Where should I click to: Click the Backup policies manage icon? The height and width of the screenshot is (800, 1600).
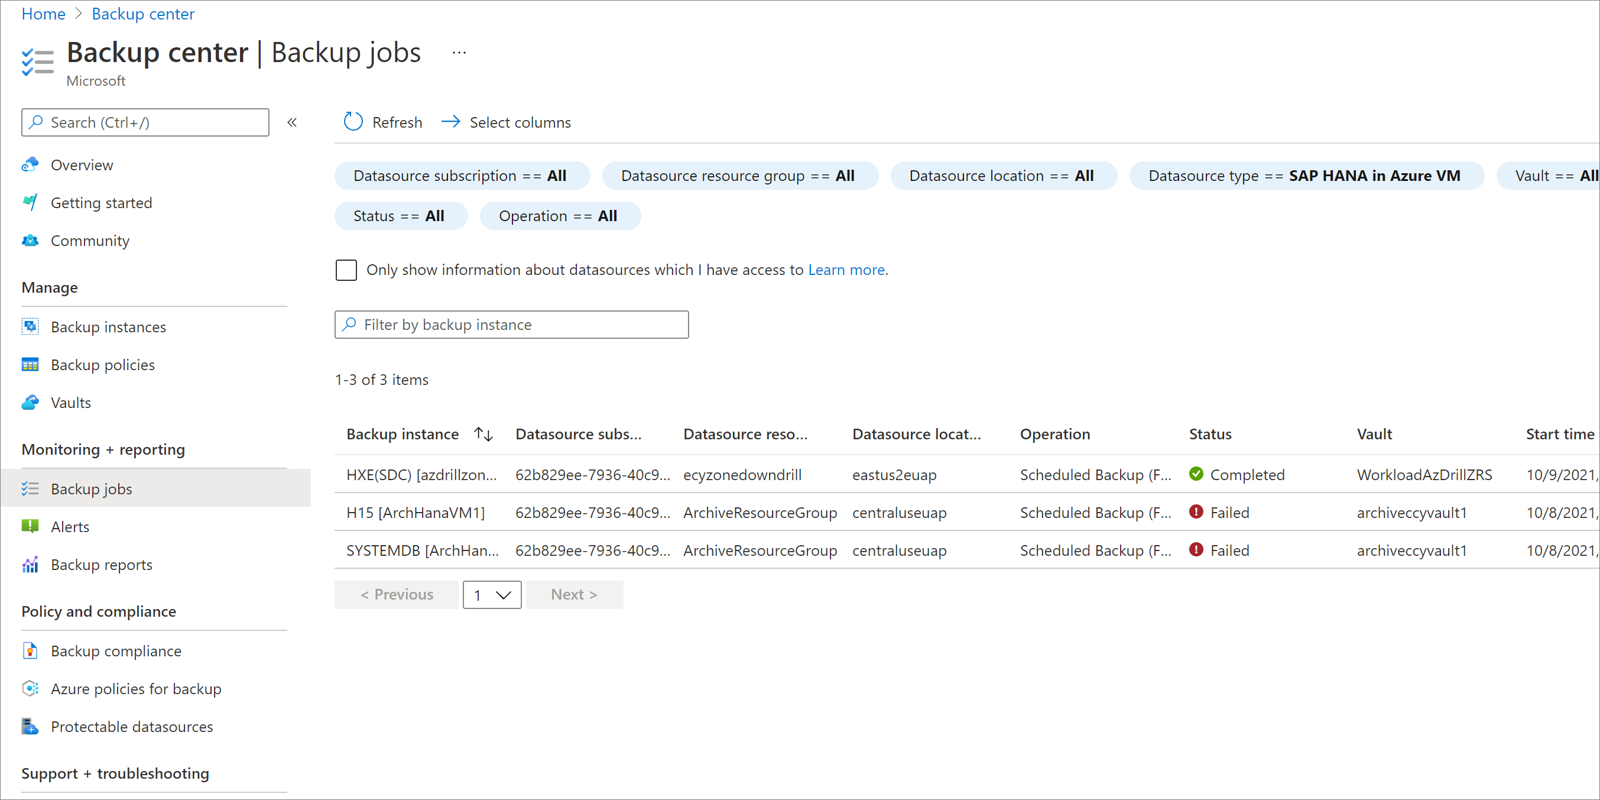pos(30,364)
